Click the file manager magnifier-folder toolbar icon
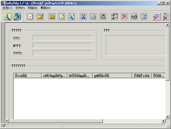The height and width of the screenshot is (129, 171). (x=7, y=17)
